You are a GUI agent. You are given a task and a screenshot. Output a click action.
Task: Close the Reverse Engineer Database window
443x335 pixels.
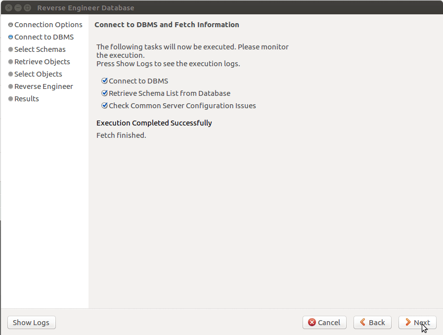click(x=8, y=8)
